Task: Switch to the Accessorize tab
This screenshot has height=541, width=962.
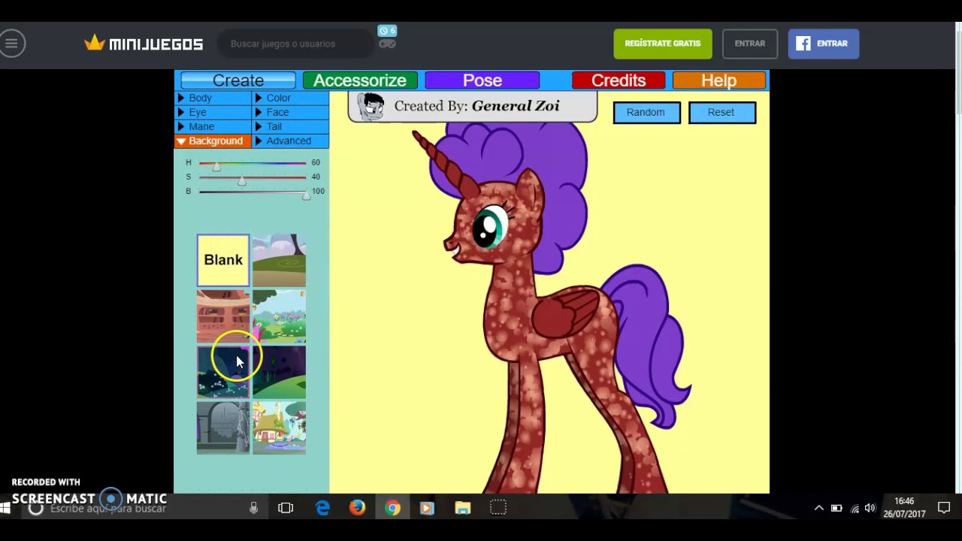Action: (x=360, y=80)
